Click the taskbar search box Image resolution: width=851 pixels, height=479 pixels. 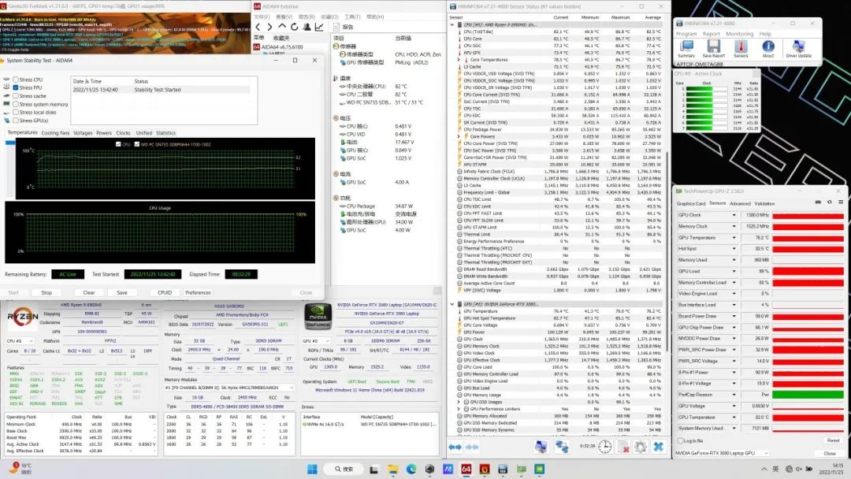(344, 470)
